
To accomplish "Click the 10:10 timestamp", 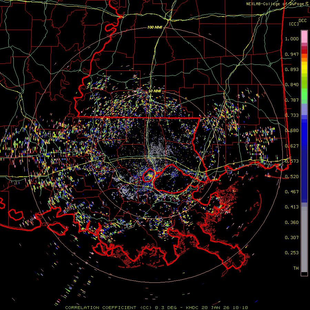I will point(240,308).
